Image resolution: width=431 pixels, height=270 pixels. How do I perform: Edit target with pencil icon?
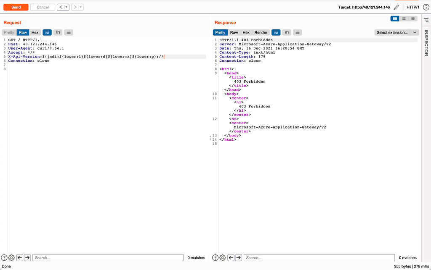click(396, 7)
